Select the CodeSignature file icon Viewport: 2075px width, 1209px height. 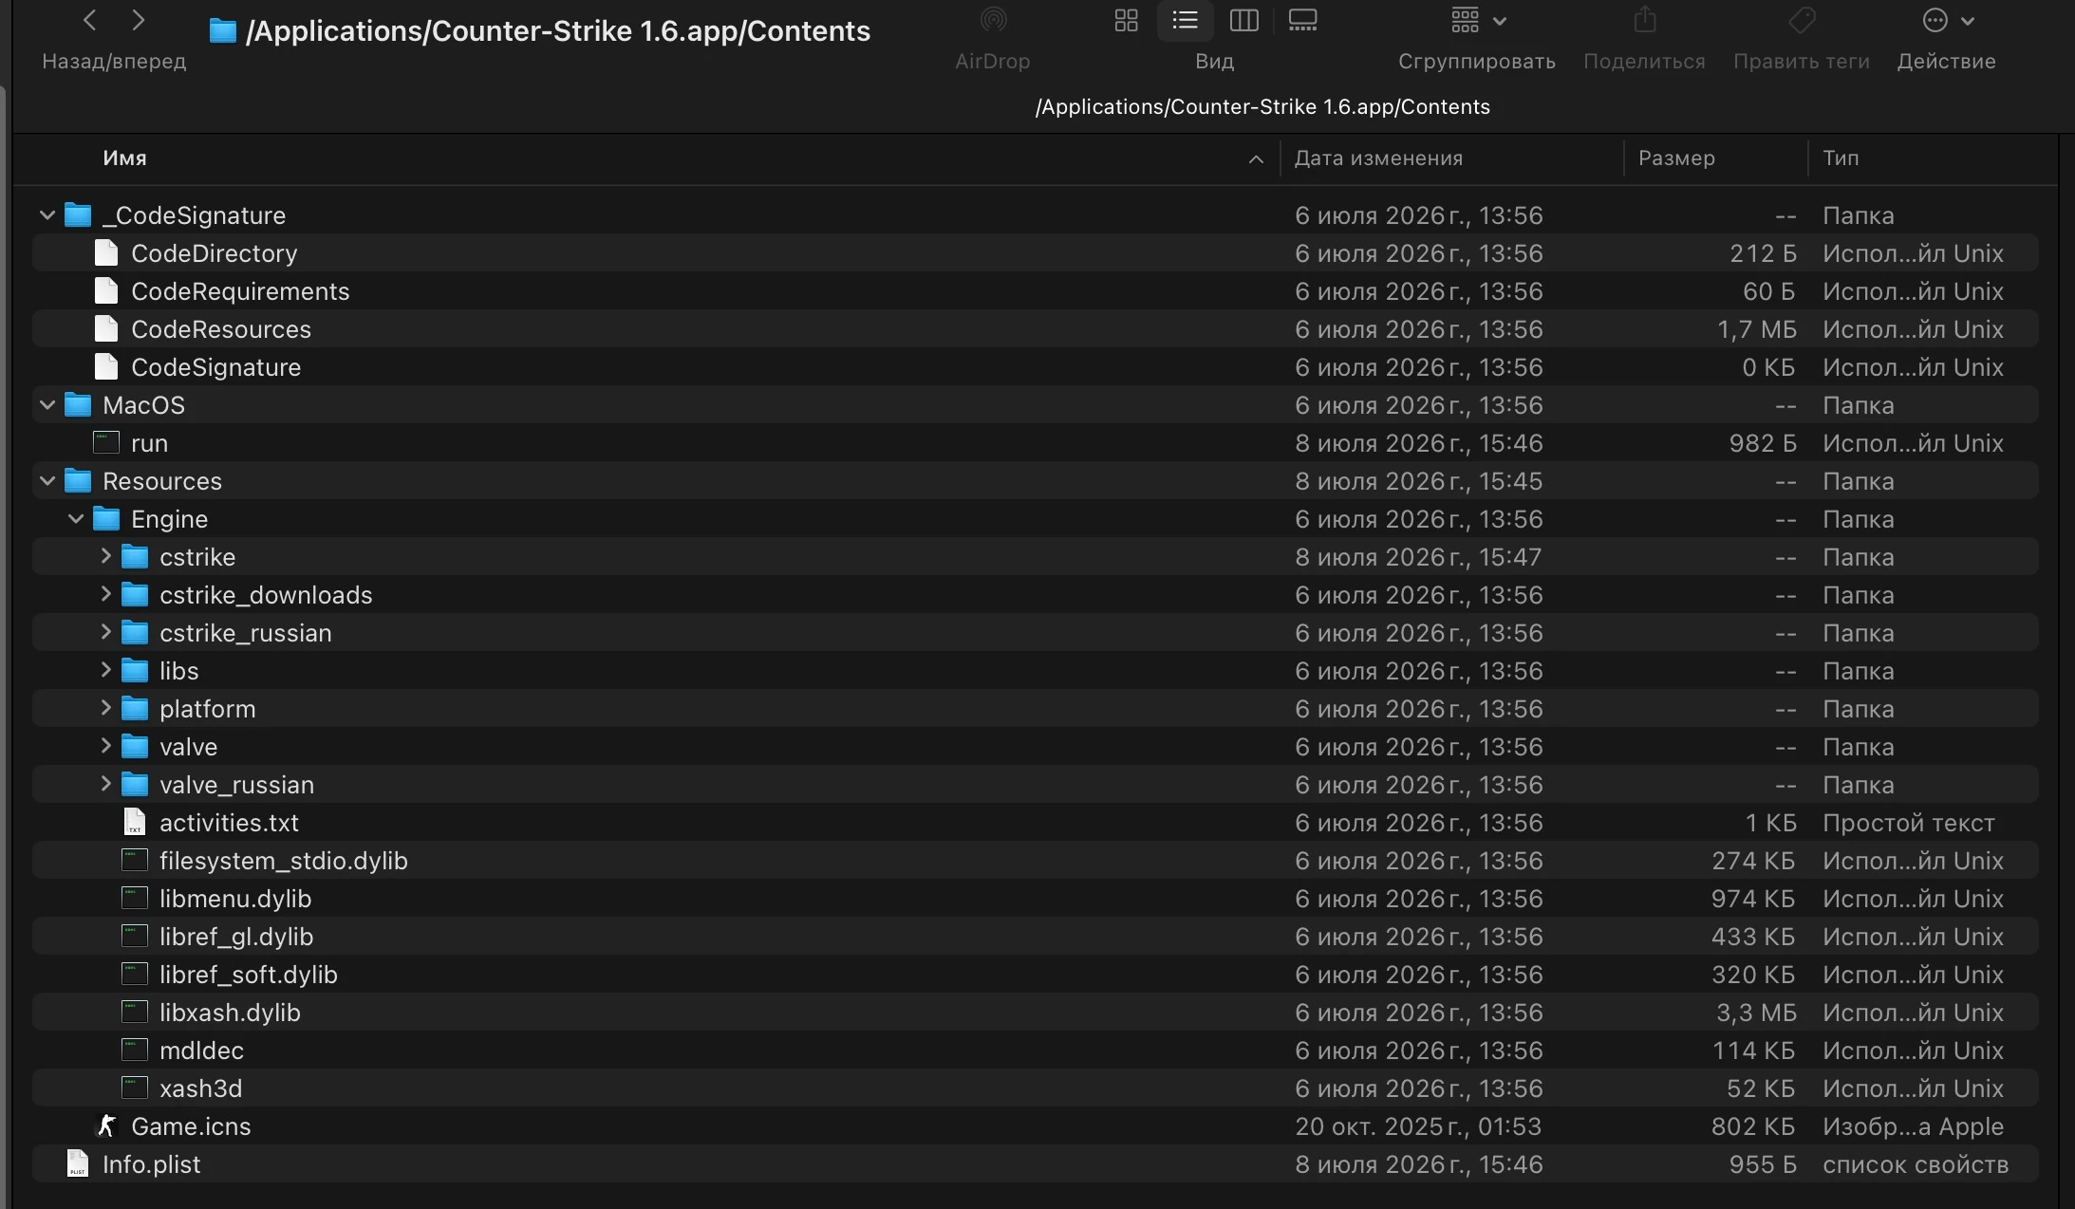(x=106, y=366)
